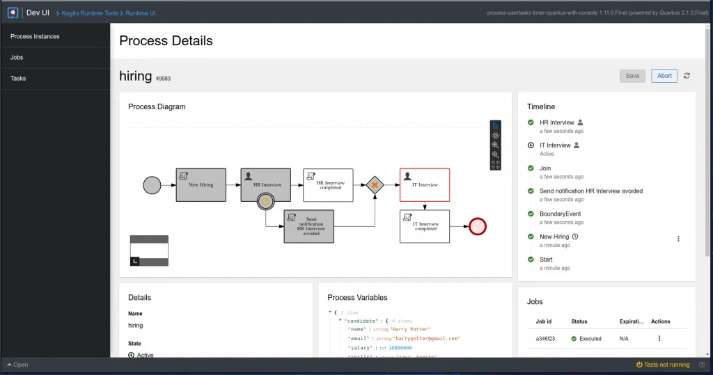Image resolution: width=713 pixels, height=375 pixels.
Task: Click the Expiration column header
Action: [632, 321]
